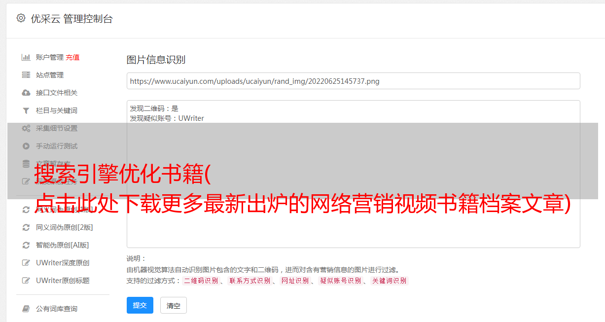Click the result line 发现疑似账号：UWriter
This screenshot has height=322, width=605.
coord(167,118)
